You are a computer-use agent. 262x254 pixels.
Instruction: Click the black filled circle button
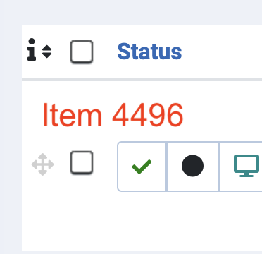(192, 166)
